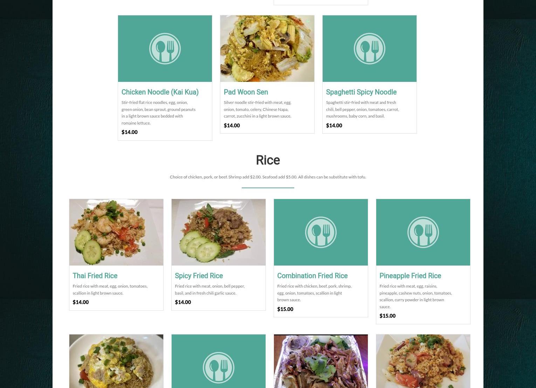Click the Chicken Noodle (Kai Kua) placeholder icon
The height and width of the screenshot is (388, 536).
[165, 49]
